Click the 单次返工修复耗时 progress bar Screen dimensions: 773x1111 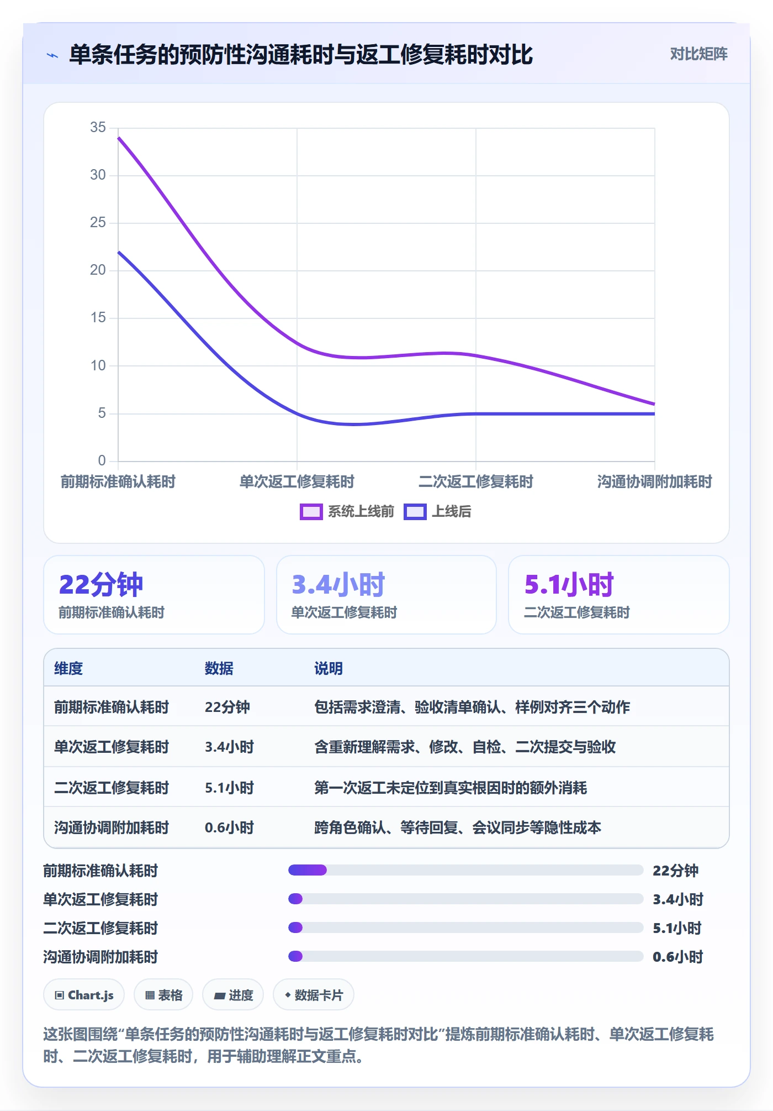point(465,899)
